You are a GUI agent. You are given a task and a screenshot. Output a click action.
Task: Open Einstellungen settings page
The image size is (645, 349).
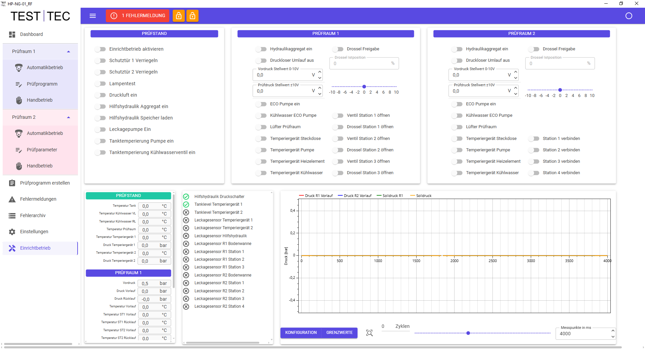coord(34,232)
